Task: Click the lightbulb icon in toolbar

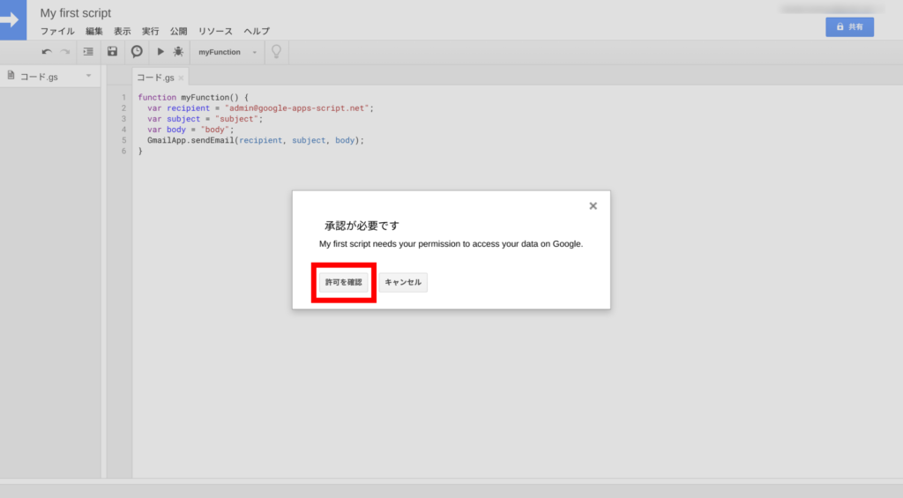Action: pyautogui.click(x=276, y=52)
